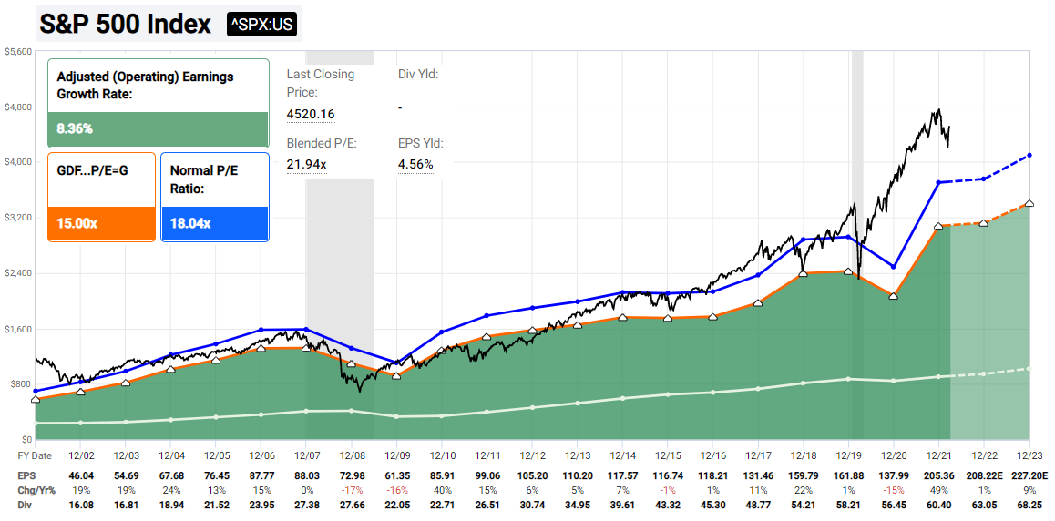This screenshot has width=1055, height=521.
Task: Click the 8.36% earnings growth rate bar
Action: [159, 129]
